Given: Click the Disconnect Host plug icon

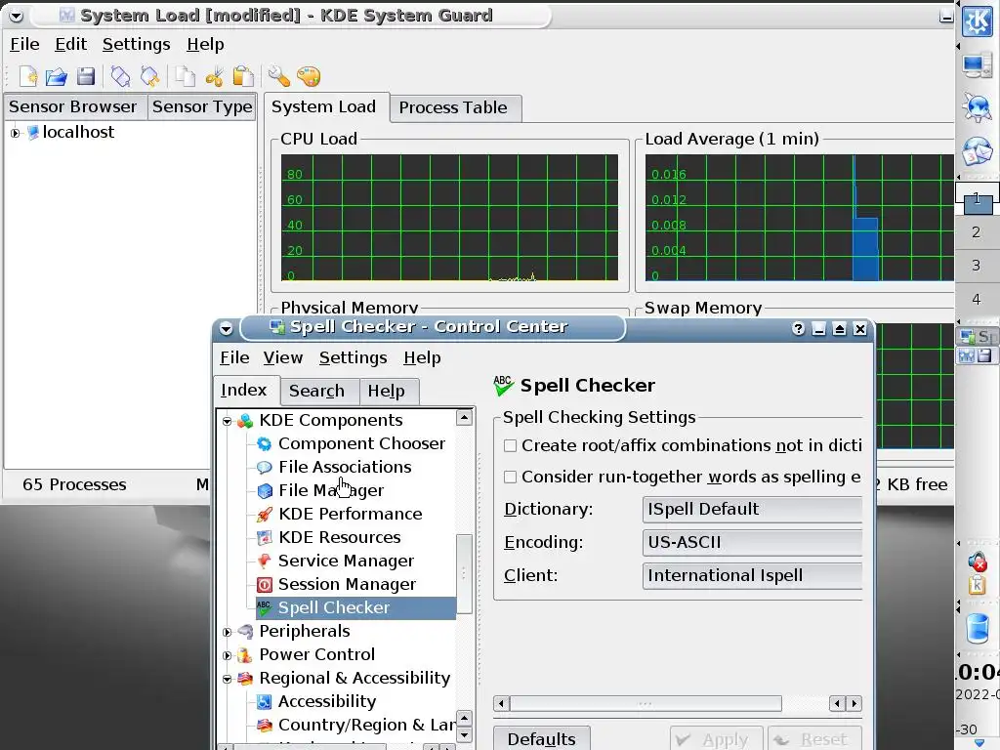Looking at the screenshot, I should pos(149,76).
